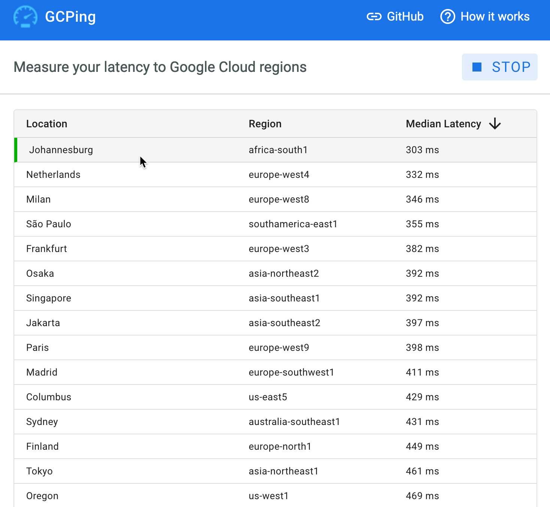The image size is (550, 507).
Task: Click the Oregon location cell
Action: 42,496
